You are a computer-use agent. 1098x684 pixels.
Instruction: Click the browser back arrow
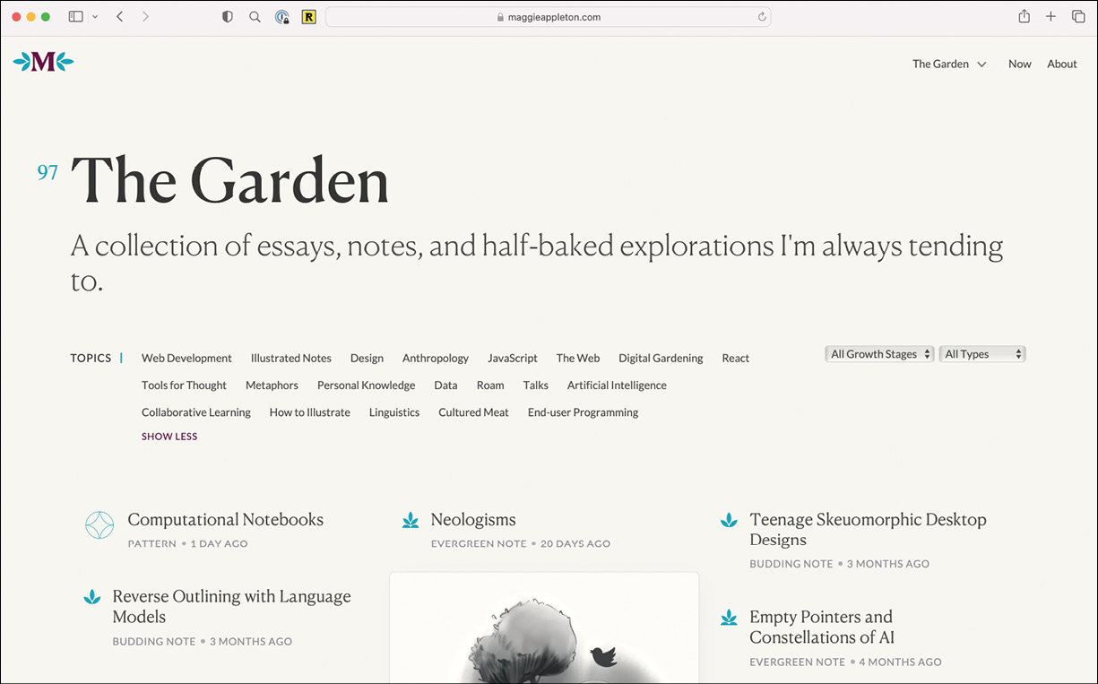pyautogui.click(x=119, y=17)
